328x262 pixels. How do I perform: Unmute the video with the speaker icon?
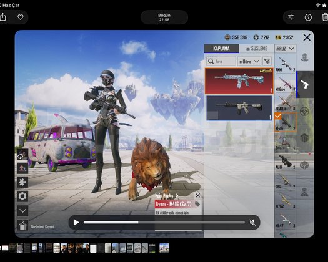[252, 222]
